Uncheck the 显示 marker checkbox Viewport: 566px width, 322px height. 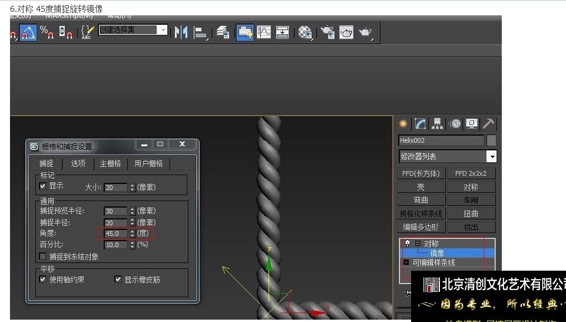tap(42, 186)
